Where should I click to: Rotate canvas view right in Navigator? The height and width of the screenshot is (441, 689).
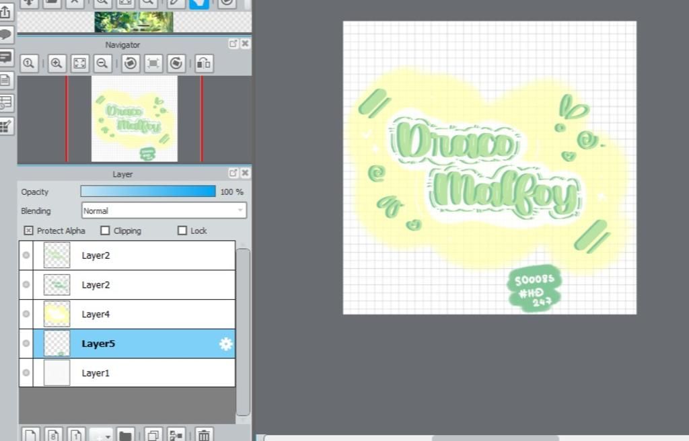[x=176, y=63]
